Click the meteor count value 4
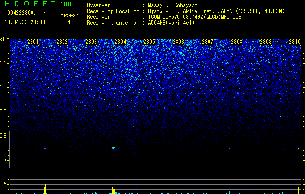 coord(69,22)
